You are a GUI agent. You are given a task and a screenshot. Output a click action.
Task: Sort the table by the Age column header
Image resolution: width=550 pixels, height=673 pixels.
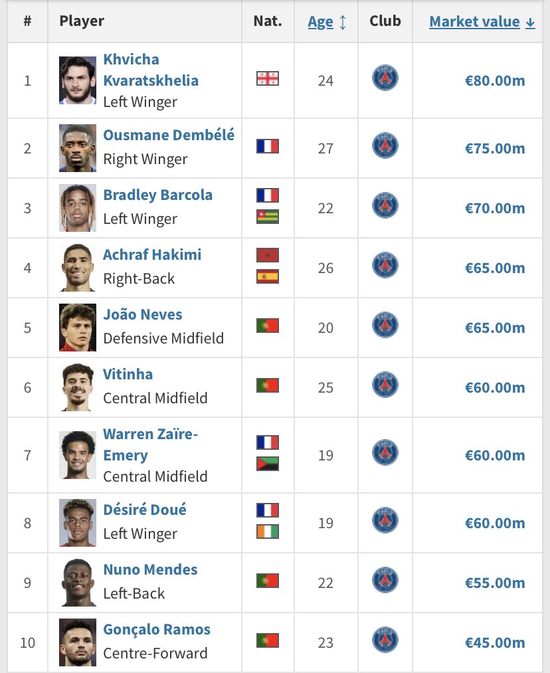[320, 21]
